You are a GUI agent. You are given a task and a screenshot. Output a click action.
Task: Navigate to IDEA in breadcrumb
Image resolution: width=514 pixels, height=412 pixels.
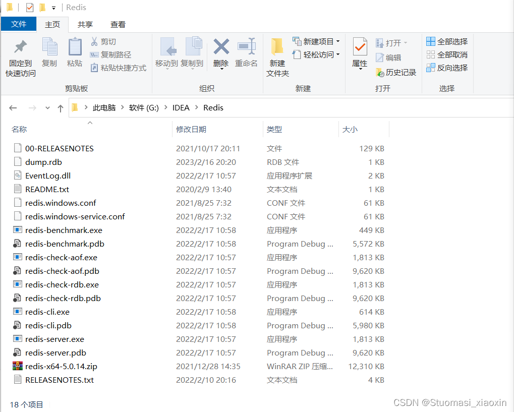pos(181,108)
